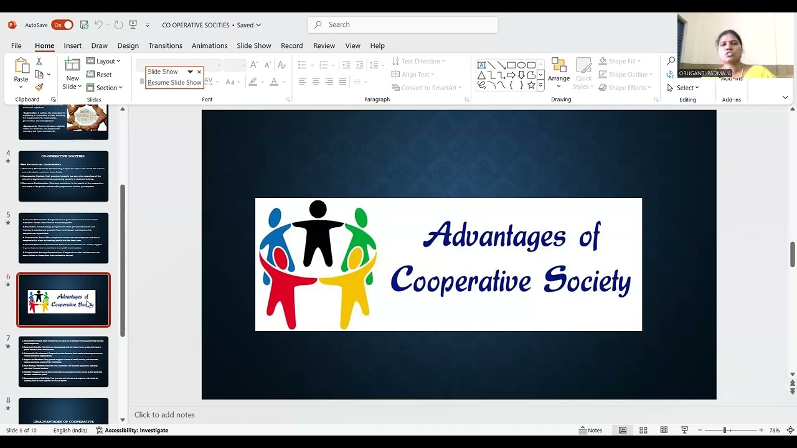
Task: Align text to center icon
Action: [x=316, y=82]
